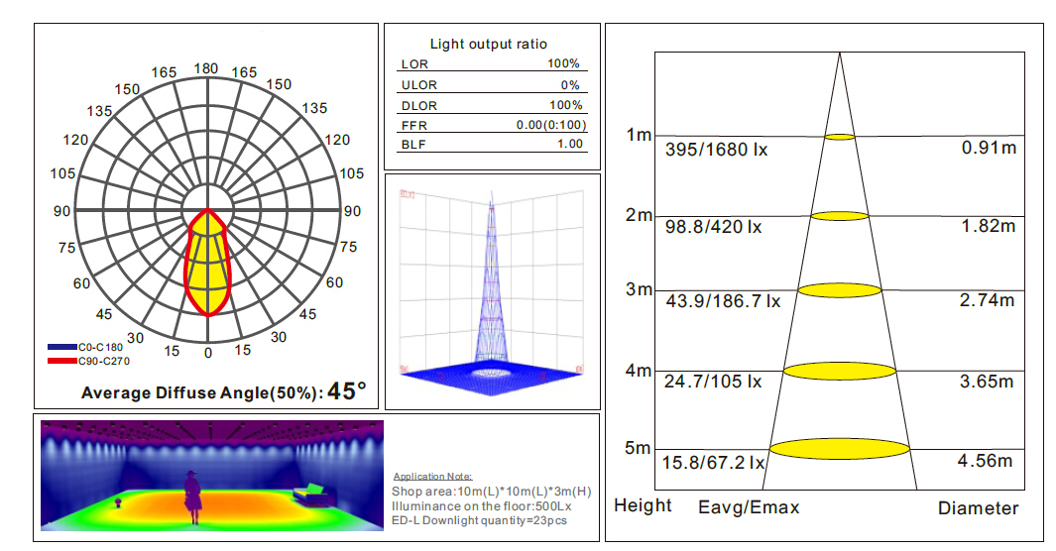Open the shop illuminance simulation image
Viewport: 1056px width, 551px height.
tap(211, 475)
